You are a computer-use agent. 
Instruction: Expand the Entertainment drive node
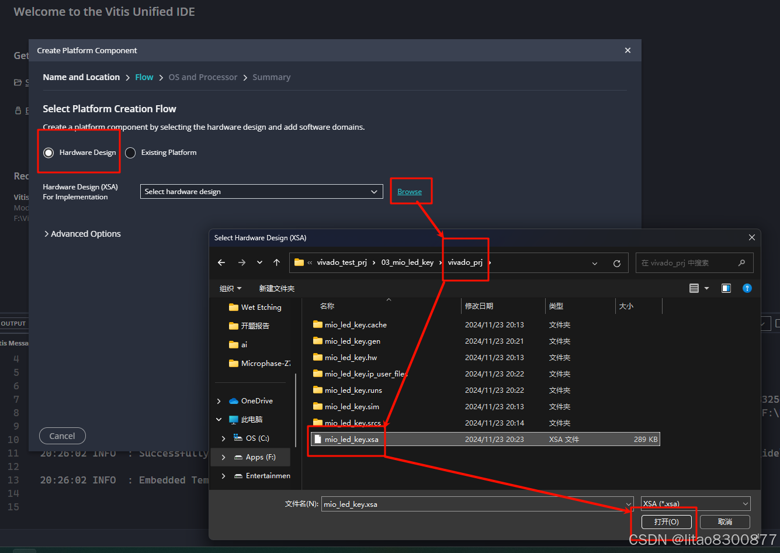(224, 476)
